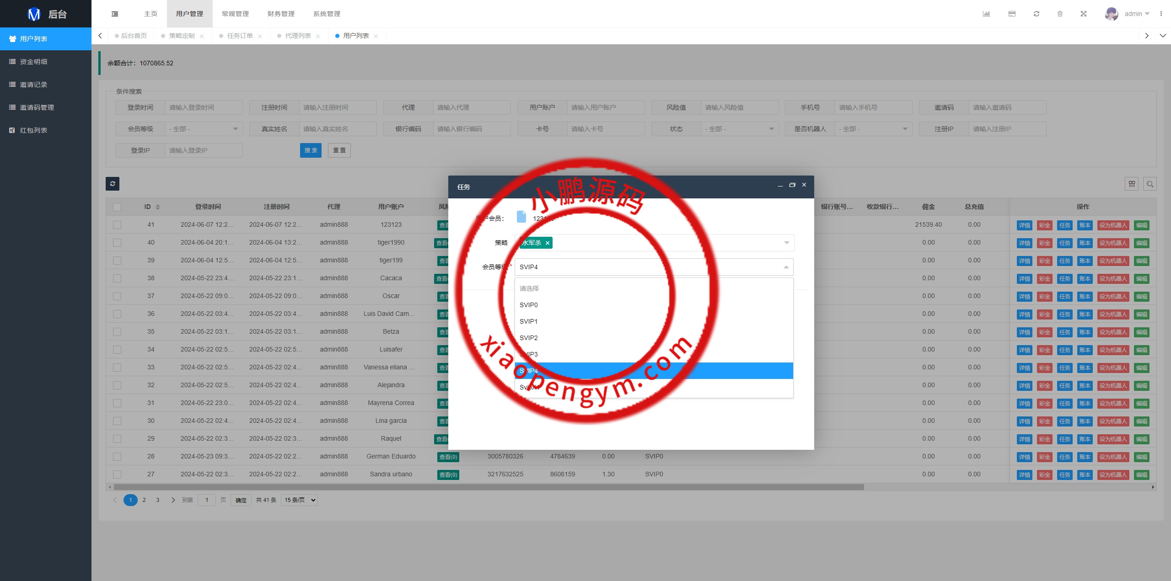Click the 重置 button

pyautogui.click(x=339, y=150)
